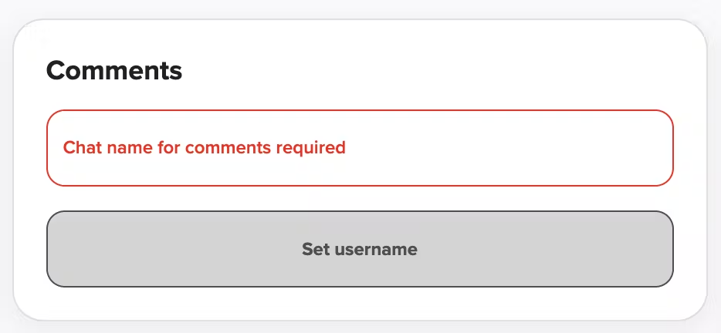The height and width of the screenshot is (333, 721).
Task: Click the "Chat name for comments required" text
Action: tap(204, 147)
